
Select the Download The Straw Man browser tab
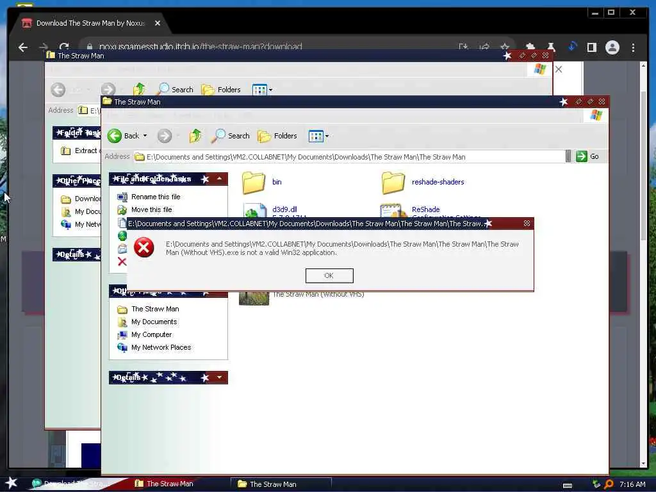point(90,23)
